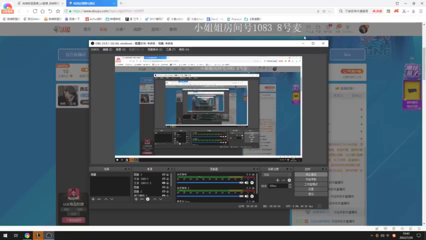Remove selected source with minus icon
426x240 pixels.
point(142,199)
